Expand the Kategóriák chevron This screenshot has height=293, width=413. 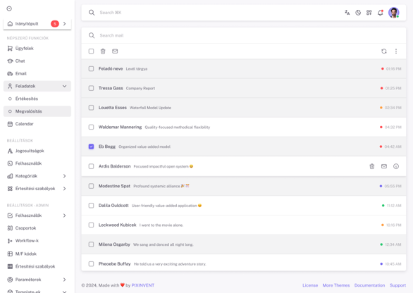tap(65, 176)
